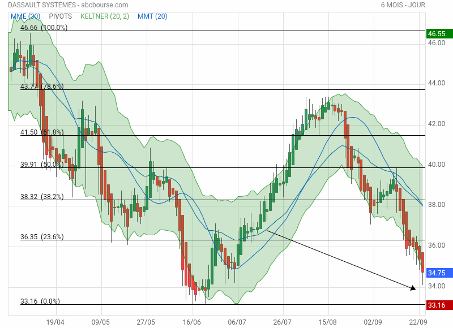453x328 pixels.
Task: Click the 38.00 price axis label
Action: coord(437,205)
